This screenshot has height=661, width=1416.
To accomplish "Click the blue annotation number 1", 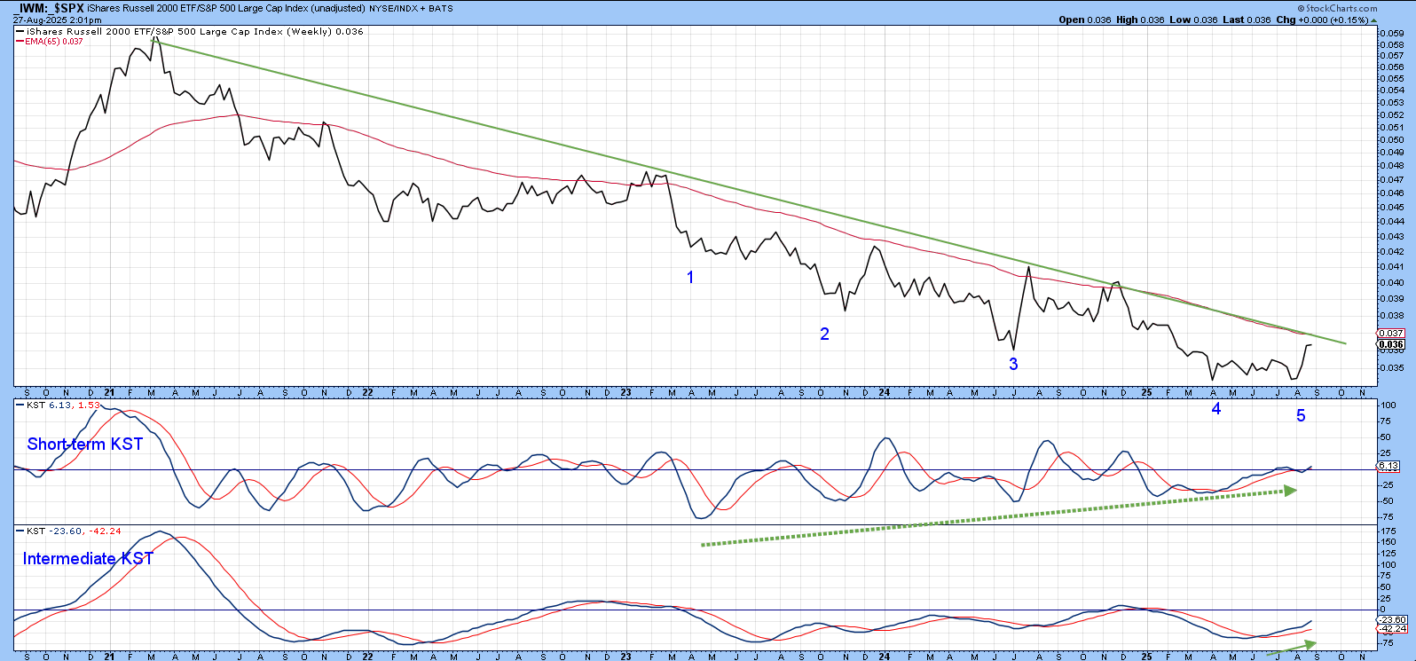I will (690, 278).
